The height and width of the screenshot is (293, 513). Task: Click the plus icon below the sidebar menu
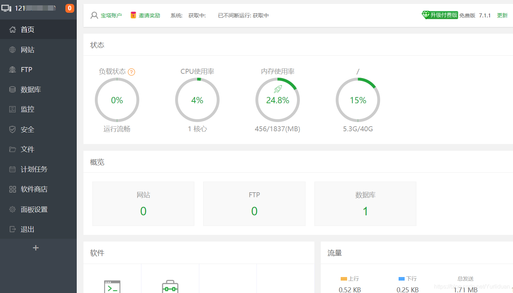(x=36, y=248)
